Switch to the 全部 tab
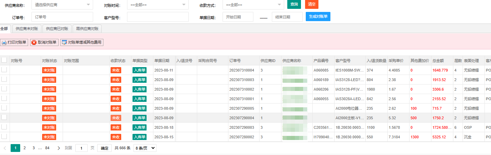The width and height of the screenshot is (491, 155). pyautogui.click(x=4, y=29)
